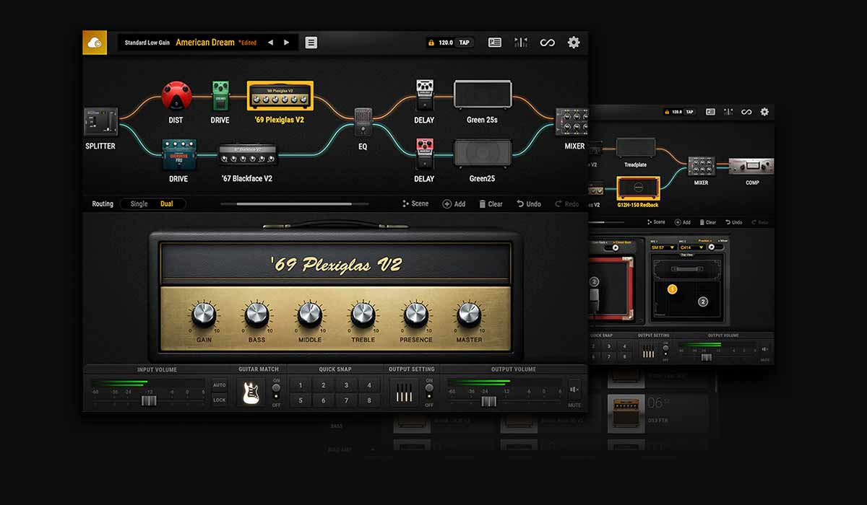
Task: Toggle the Guitar Match on/off switch
Action: 276,388
